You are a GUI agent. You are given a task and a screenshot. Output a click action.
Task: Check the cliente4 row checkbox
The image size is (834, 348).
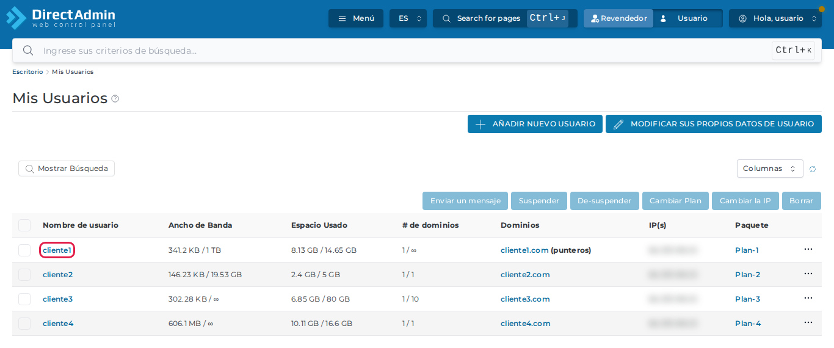pyautogui.click(x=24, y=324)
